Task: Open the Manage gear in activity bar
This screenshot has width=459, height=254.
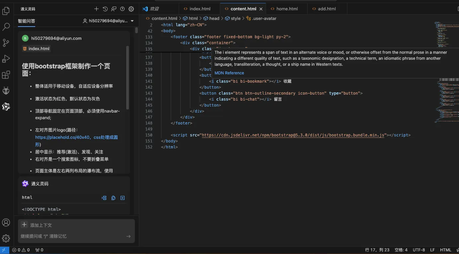Action: 6,238
